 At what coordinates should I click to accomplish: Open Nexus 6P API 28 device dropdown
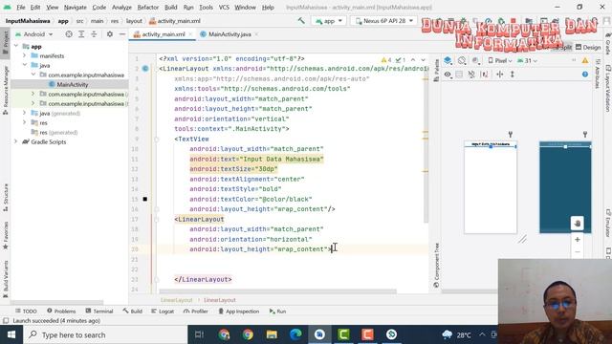(x=384, y=21)
